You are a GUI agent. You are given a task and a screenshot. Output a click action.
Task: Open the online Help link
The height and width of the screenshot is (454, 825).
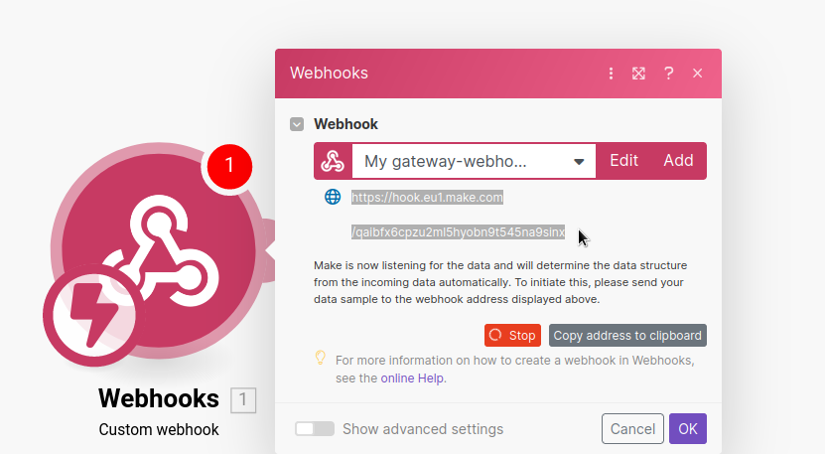pyautogui.click(x=412, y=378)
